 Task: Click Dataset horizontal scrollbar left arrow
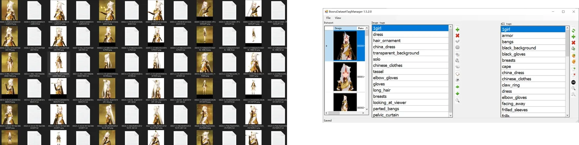326,113
